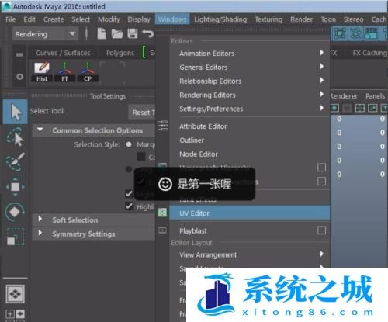Expand the Symmetry Settings section
The width and height of the screenshot is (388, 322).
40,233
